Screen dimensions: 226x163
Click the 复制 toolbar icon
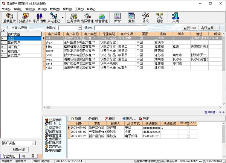tap(131, 18)
